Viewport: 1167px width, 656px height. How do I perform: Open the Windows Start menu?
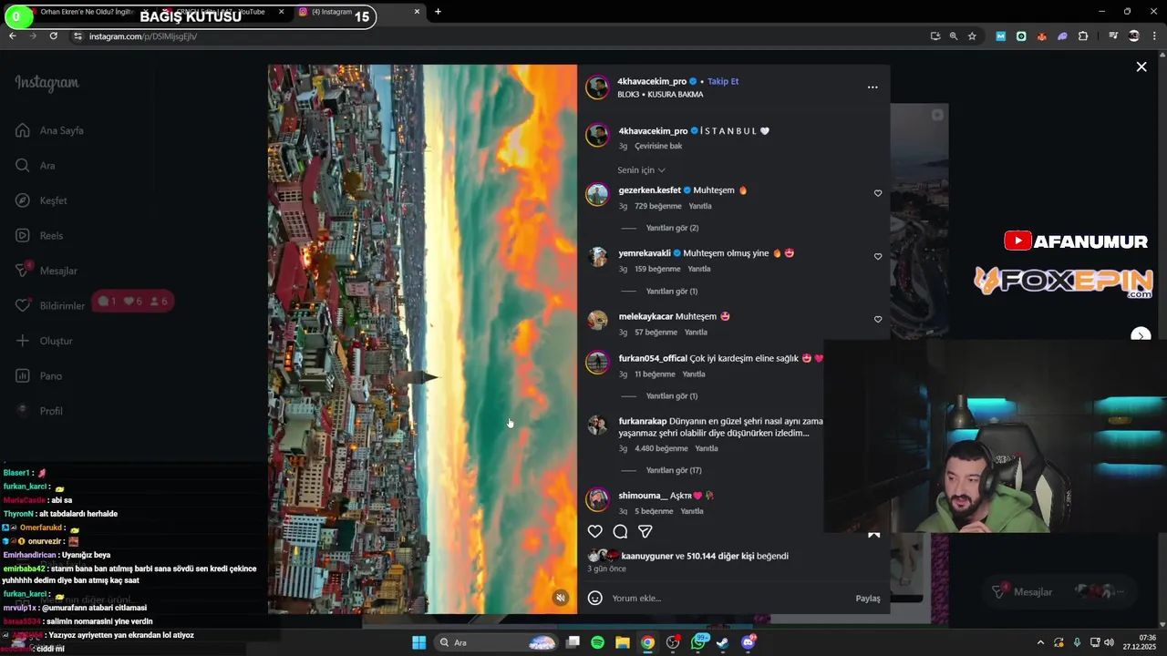[x=418, y=642]
